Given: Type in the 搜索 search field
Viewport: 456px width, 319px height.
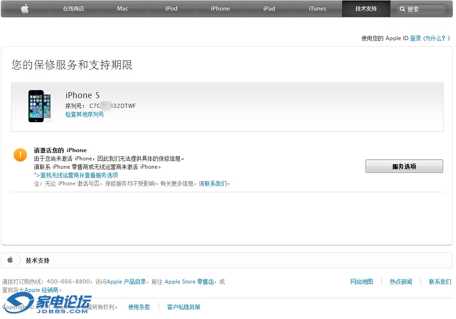Looking at the screenshot, I should click(424, 9).
